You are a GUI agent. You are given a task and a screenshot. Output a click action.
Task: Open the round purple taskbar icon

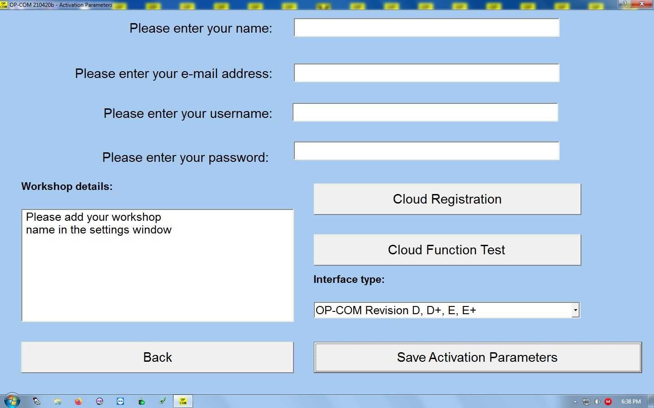[99, 401]
